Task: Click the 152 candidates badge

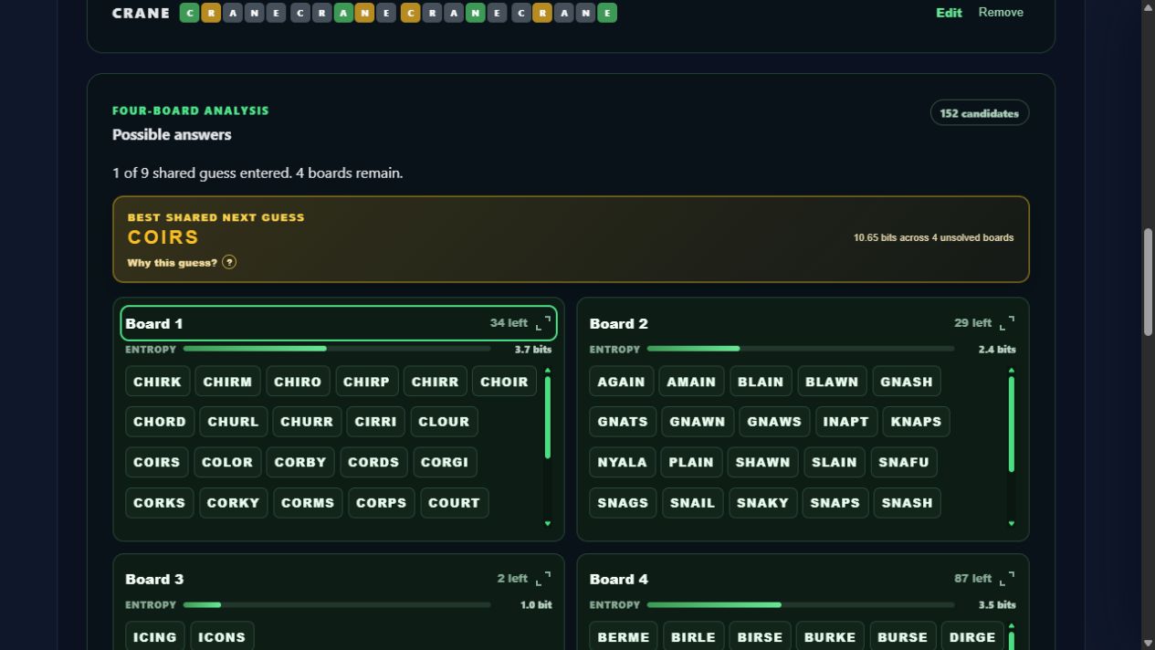Action: pyautogui.click(x=980, y=113)
